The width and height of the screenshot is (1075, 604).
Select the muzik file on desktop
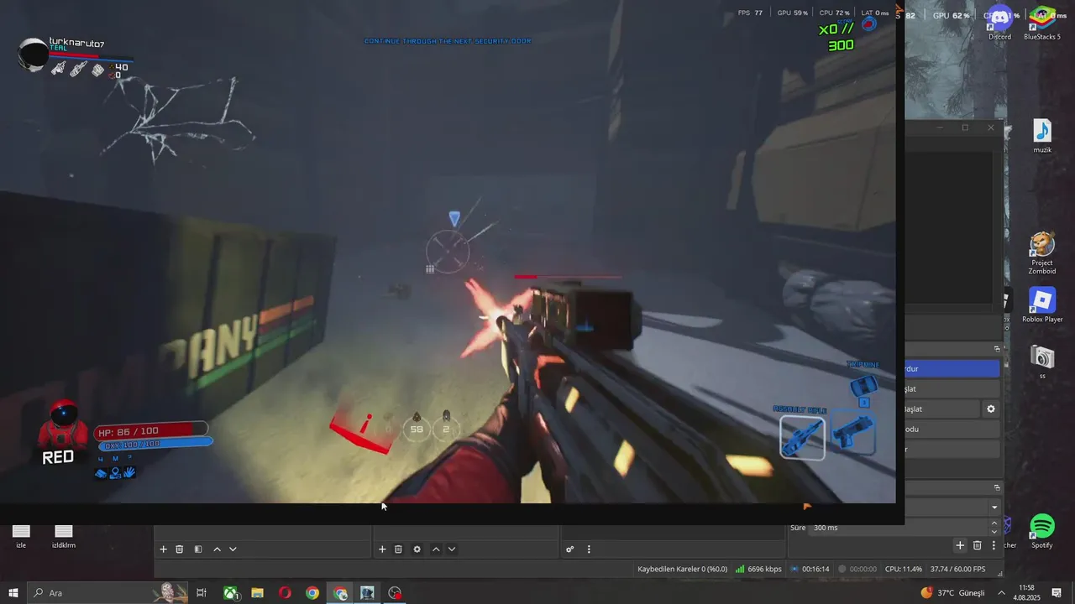coord(1042,137)
